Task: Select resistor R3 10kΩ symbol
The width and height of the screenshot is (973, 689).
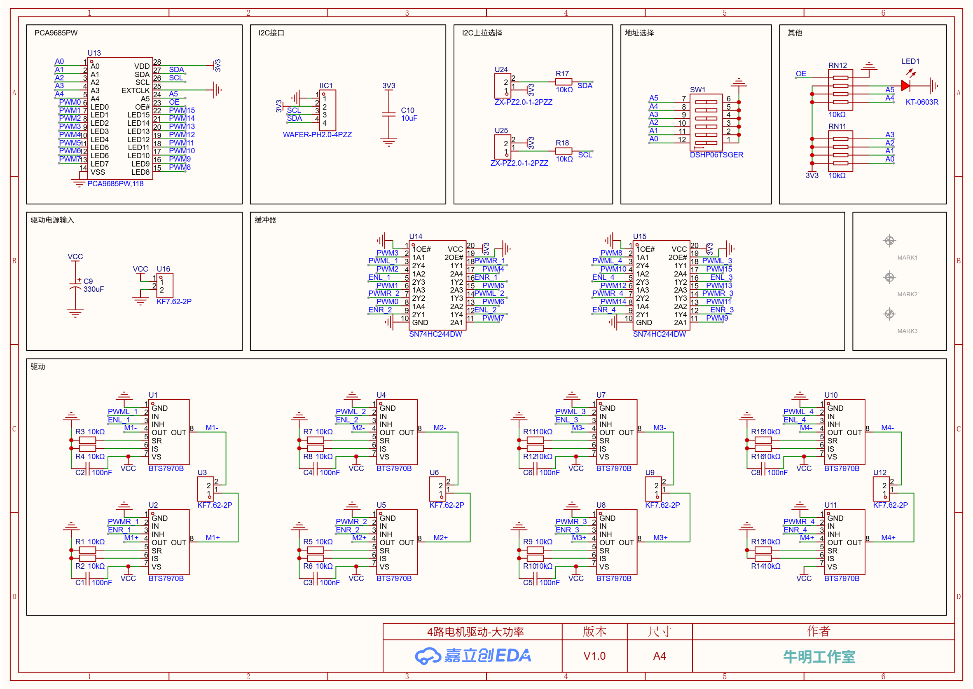Action: click(x=87, y=440)
